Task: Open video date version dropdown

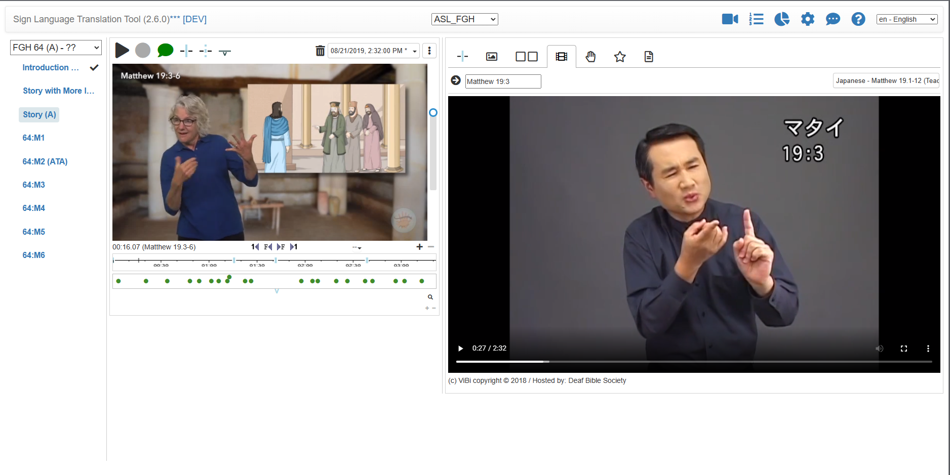Action: pos(374,51)
